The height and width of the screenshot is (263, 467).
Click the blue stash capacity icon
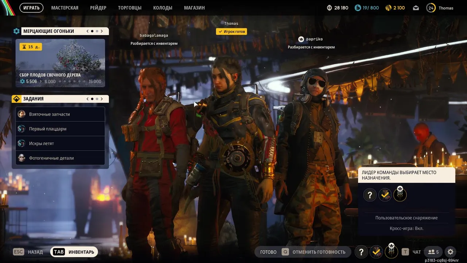click(358, 8)
